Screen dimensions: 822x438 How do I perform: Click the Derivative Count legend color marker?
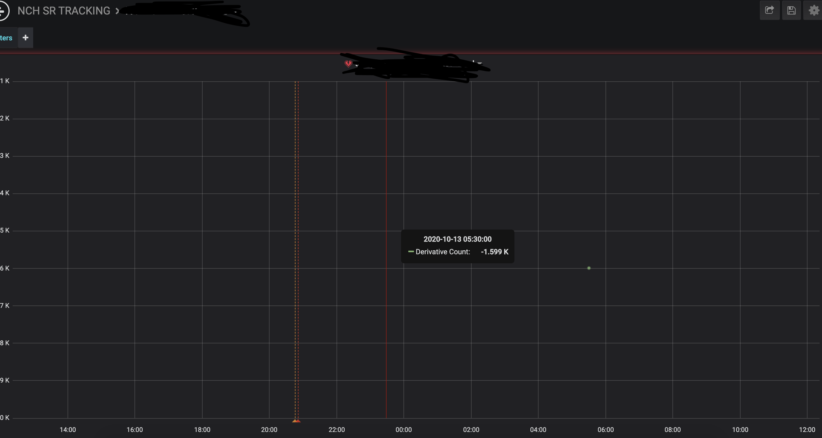[411, 252]
